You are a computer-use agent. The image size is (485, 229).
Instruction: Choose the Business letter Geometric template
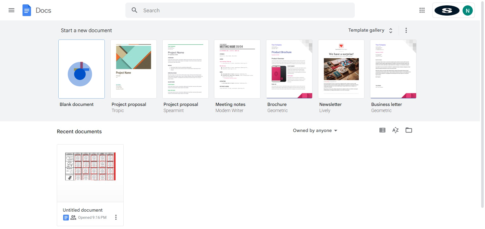[393, 69]
